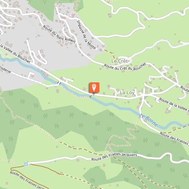189x189 pixels.
Task: Select the Le Crêt hamlet label
Action: [x=119, y=61]
